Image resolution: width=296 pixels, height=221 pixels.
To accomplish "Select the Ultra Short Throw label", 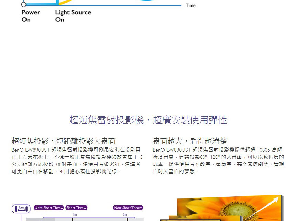I will tap(49, 208).
